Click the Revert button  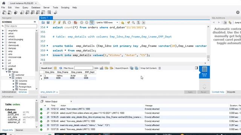click(x=203, y=92)
